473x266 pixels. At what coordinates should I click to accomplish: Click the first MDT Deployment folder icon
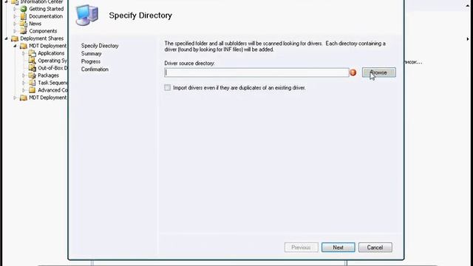point(24,46)
